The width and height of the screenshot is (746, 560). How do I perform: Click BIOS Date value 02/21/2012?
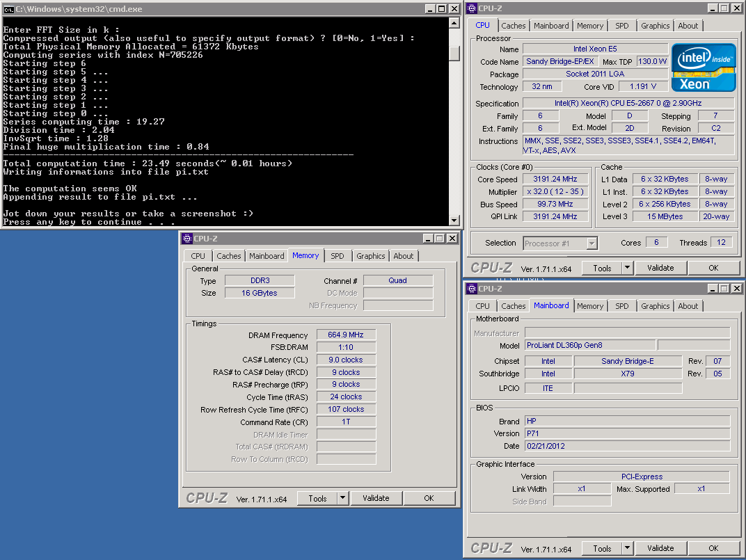point(627,446)
